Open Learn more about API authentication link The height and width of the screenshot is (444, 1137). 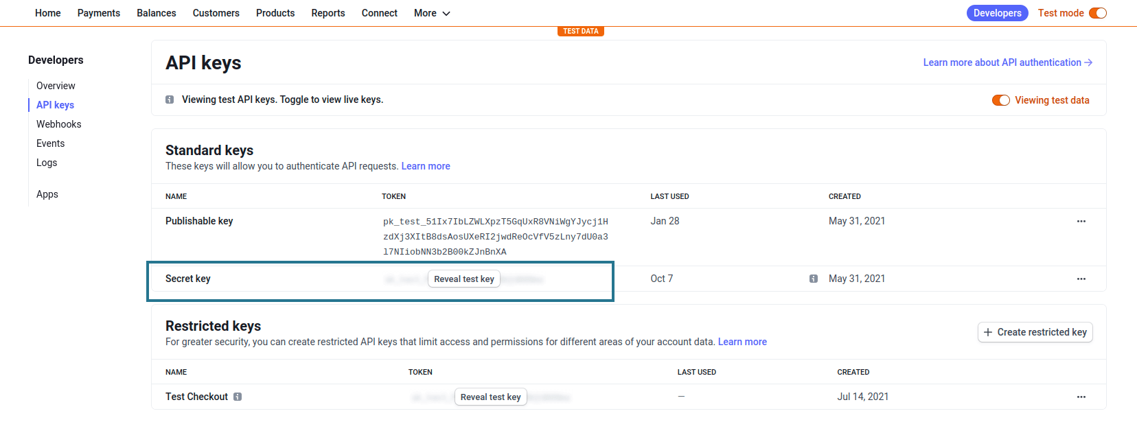(x=1007, y=62)
